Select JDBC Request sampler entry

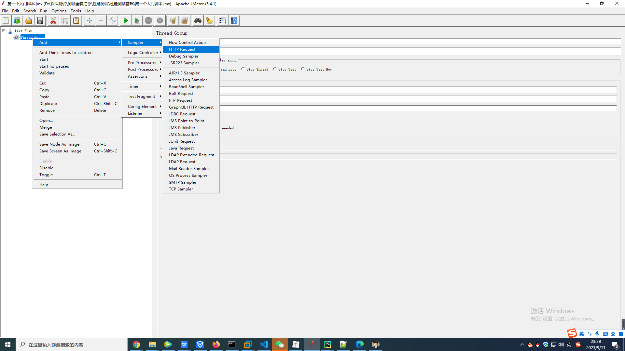click(182, 114)
